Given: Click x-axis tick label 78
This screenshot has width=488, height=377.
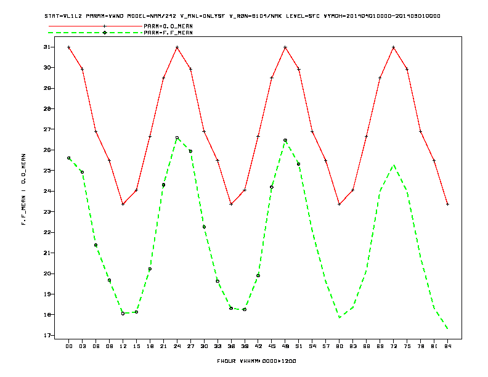Looking at the screenshot, I should 420,346.
